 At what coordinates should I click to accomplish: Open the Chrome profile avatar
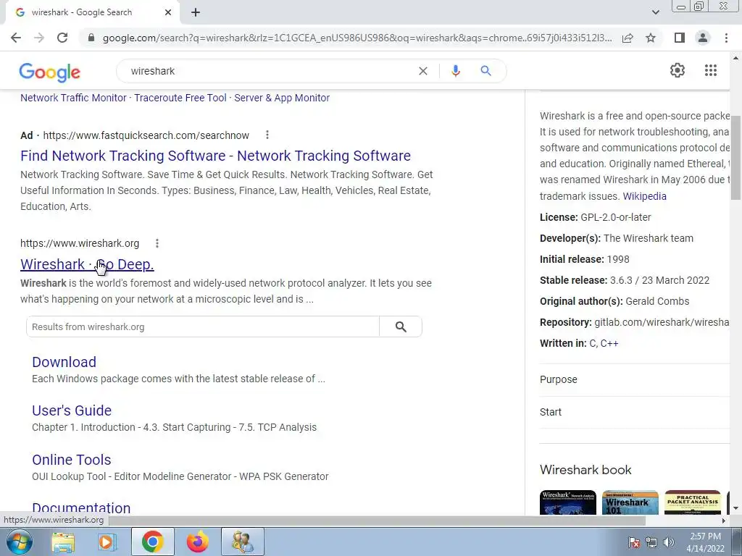(x=703, y=38)
